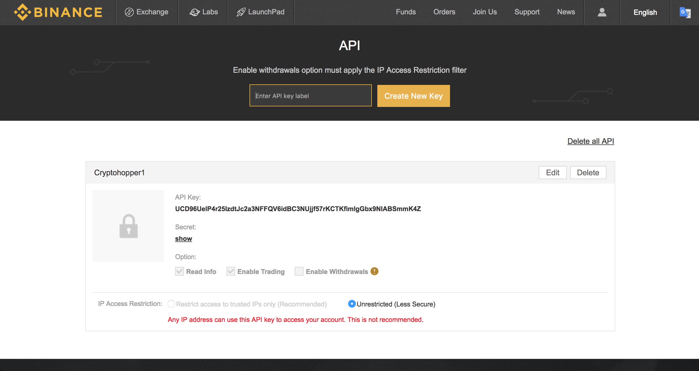
Task: Go to Join Us page
Action: click(485, 12)
